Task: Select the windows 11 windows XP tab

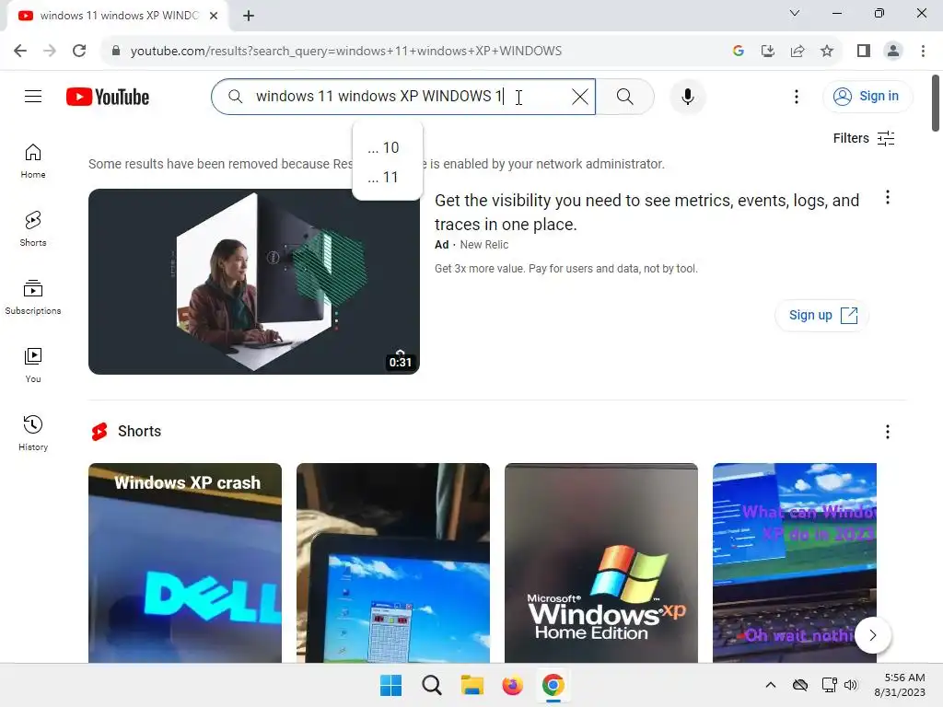Action: point(118,16)
